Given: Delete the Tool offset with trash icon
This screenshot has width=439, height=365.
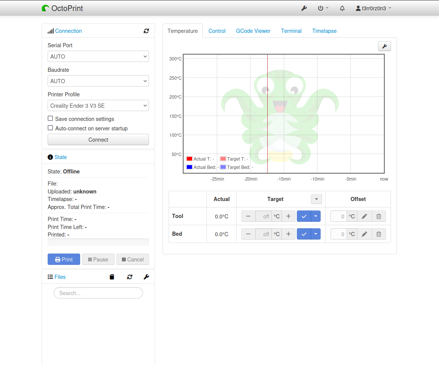Looking at the screenshot, I should (379, 216).
